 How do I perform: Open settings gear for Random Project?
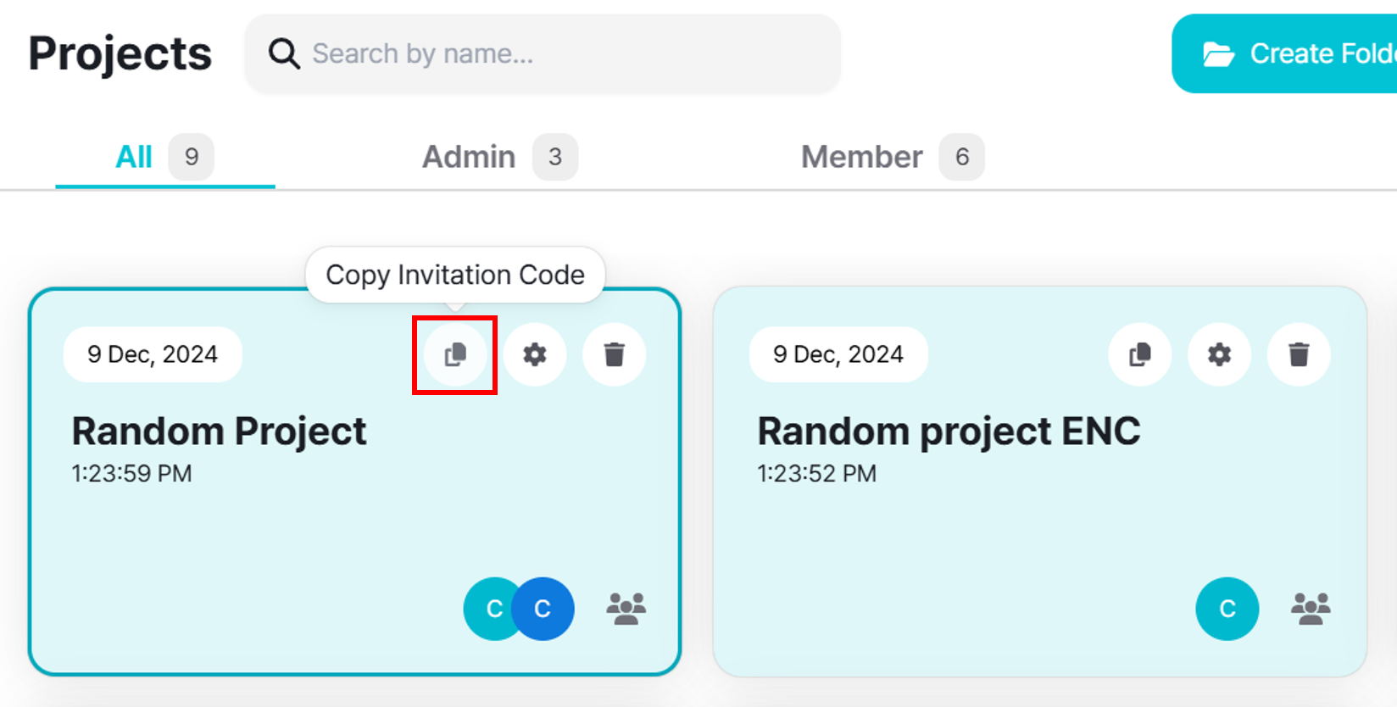[535, 354]
